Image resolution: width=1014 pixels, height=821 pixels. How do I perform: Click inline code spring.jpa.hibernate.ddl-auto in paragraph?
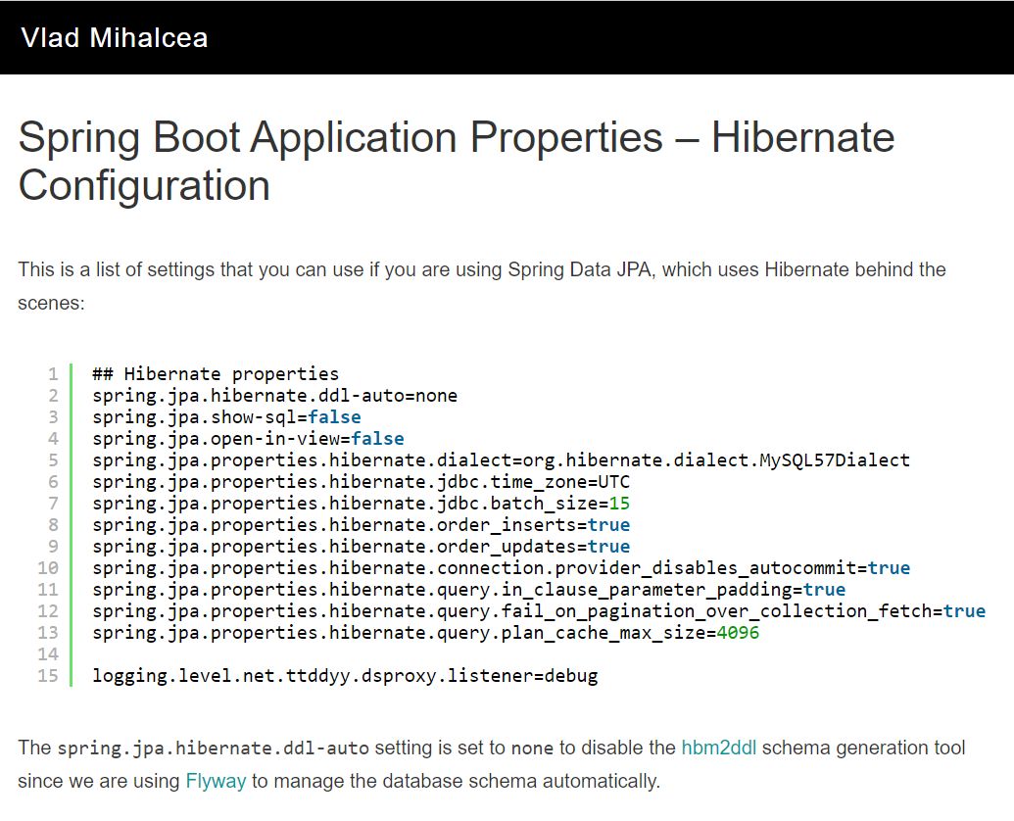pyautogui.click(x=213, y=748)
